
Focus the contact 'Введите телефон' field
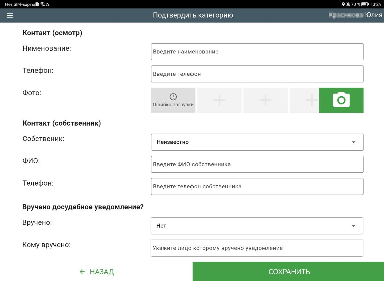(x=257, y=74)
